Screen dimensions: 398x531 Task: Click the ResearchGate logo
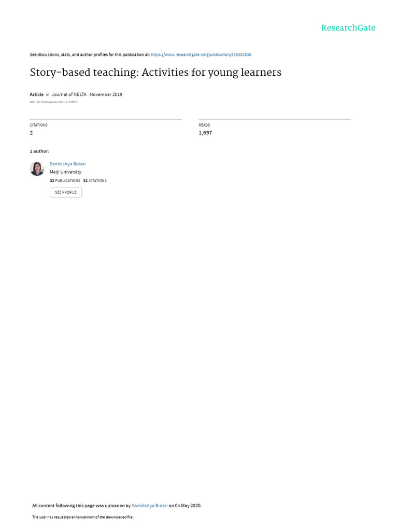348,28
